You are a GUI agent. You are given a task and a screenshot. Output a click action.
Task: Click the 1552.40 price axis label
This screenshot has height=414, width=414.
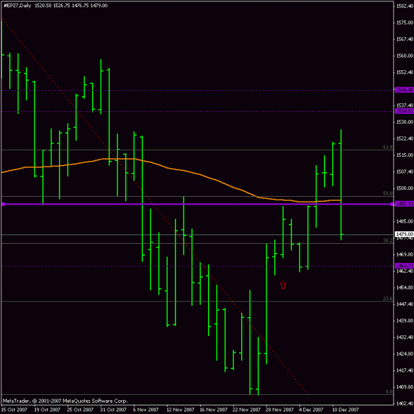coord(405,72)
